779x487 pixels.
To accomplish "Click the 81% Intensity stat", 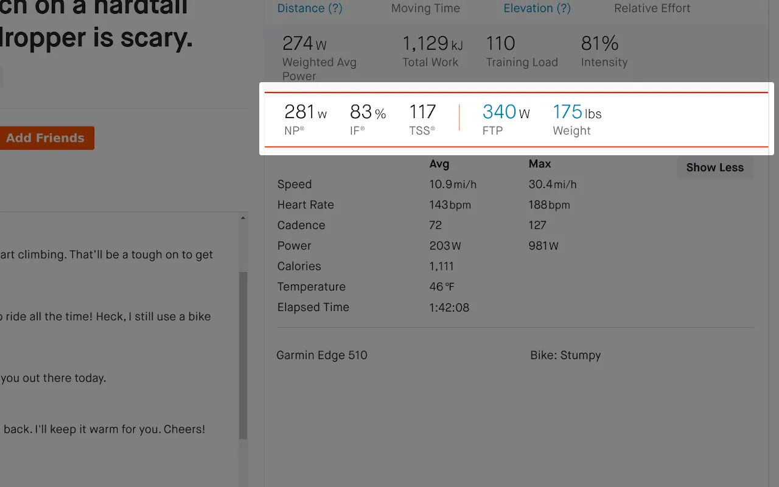I will [599, 44].
